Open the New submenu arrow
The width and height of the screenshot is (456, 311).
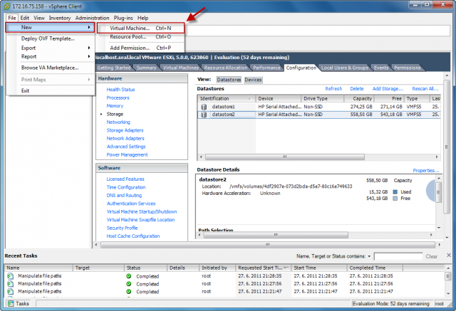pyautogui.click(x=89, y=27)
